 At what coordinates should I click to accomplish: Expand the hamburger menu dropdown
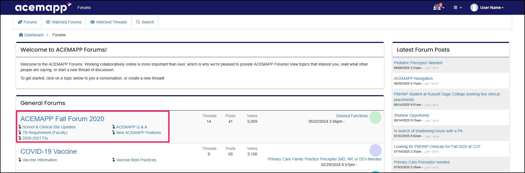[457, 8]
